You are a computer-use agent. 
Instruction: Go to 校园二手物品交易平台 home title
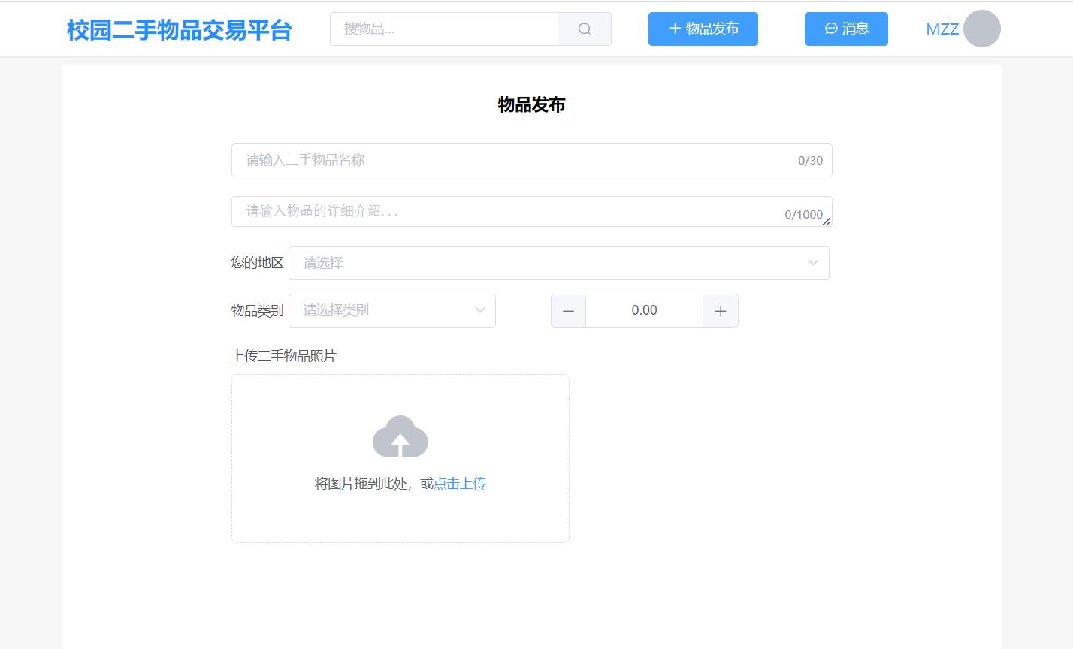(x=179, y=30)
